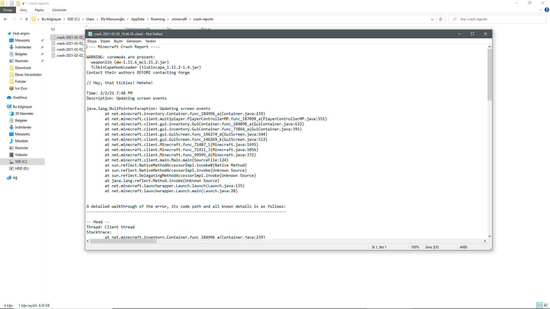Click Bu bilgisayar in address breadcrumb

tap(51, 19)
